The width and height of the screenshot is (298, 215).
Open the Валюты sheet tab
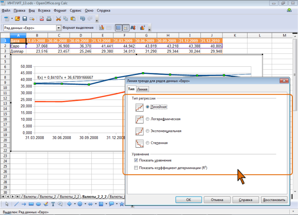click(30, 197)
